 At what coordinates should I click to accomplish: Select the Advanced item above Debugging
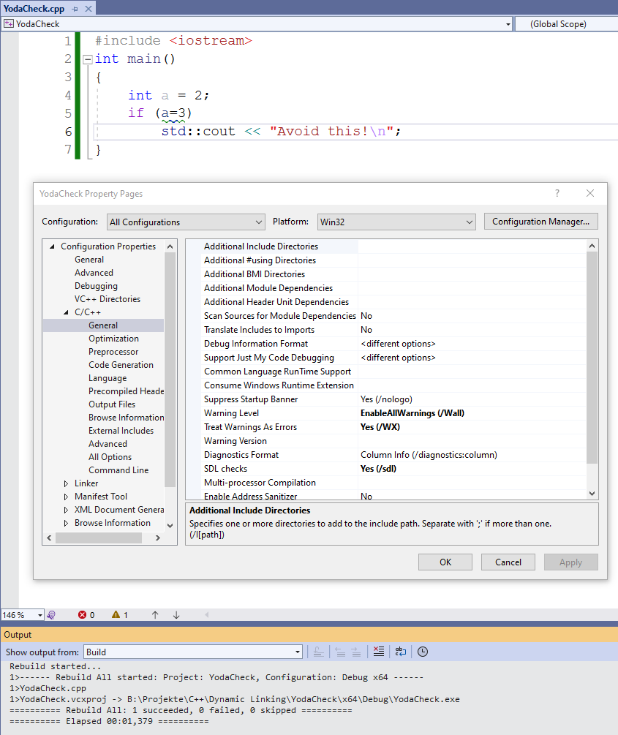94,273
